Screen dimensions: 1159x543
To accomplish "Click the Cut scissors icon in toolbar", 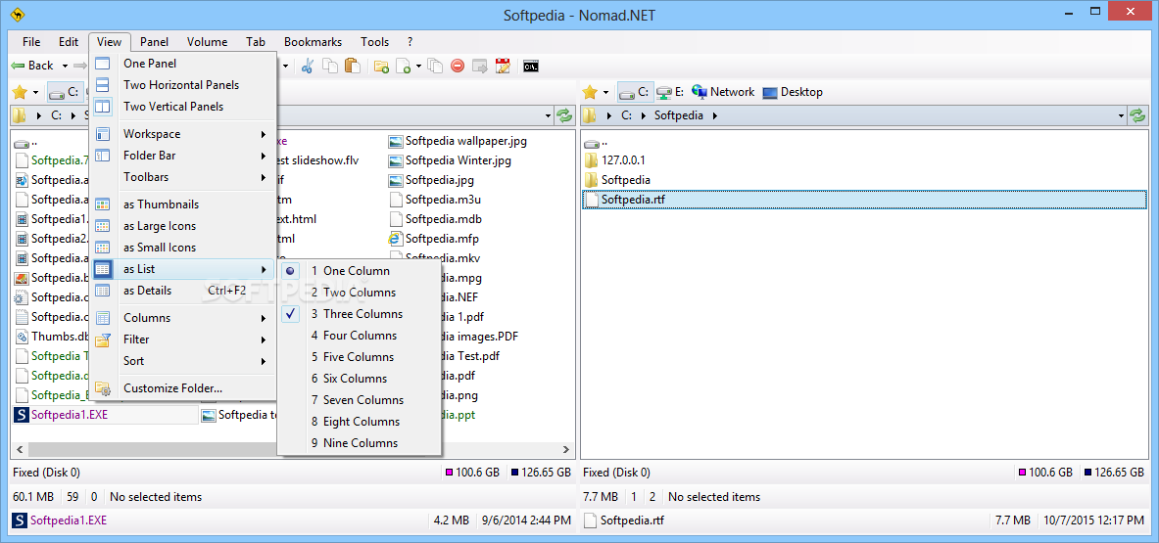I will point(308,66).
